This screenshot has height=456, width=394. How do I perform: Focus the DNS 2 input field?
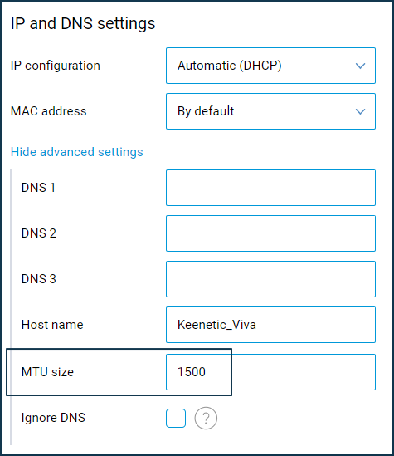pos(270,233)
